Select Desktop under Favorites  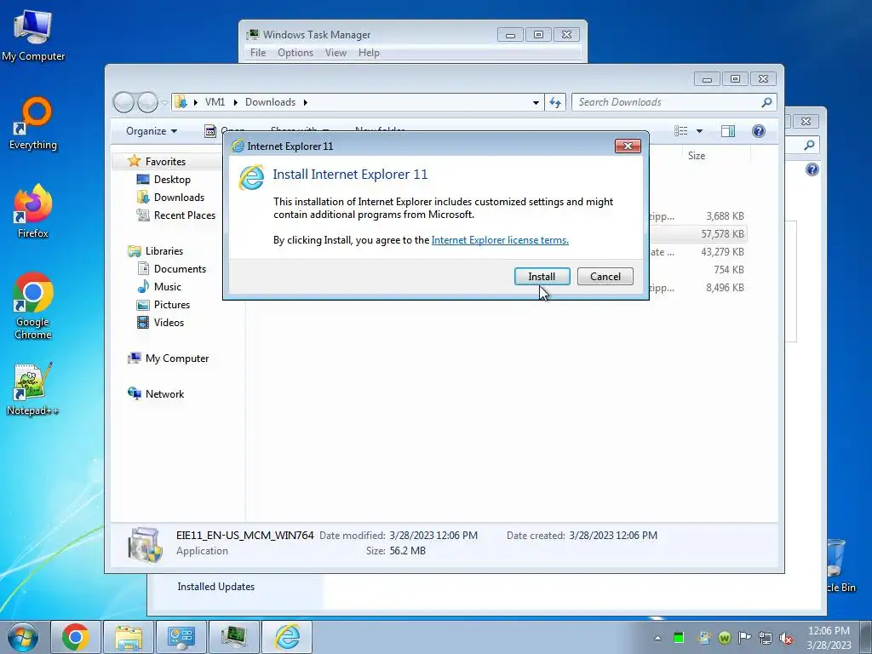click(x=172, y=180)
